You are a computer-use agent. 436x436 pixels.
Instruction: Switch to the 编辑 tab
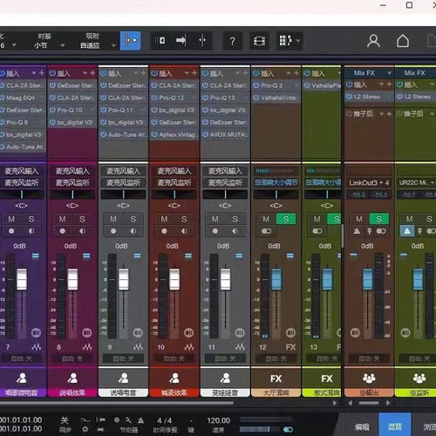362,426
